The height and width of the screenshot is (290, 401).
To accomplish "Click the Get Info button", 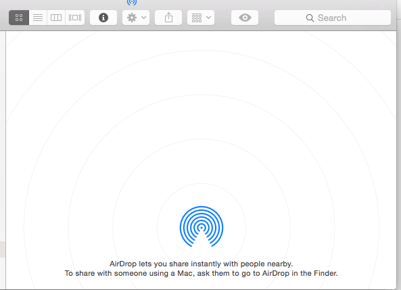I will pos(103,18).
